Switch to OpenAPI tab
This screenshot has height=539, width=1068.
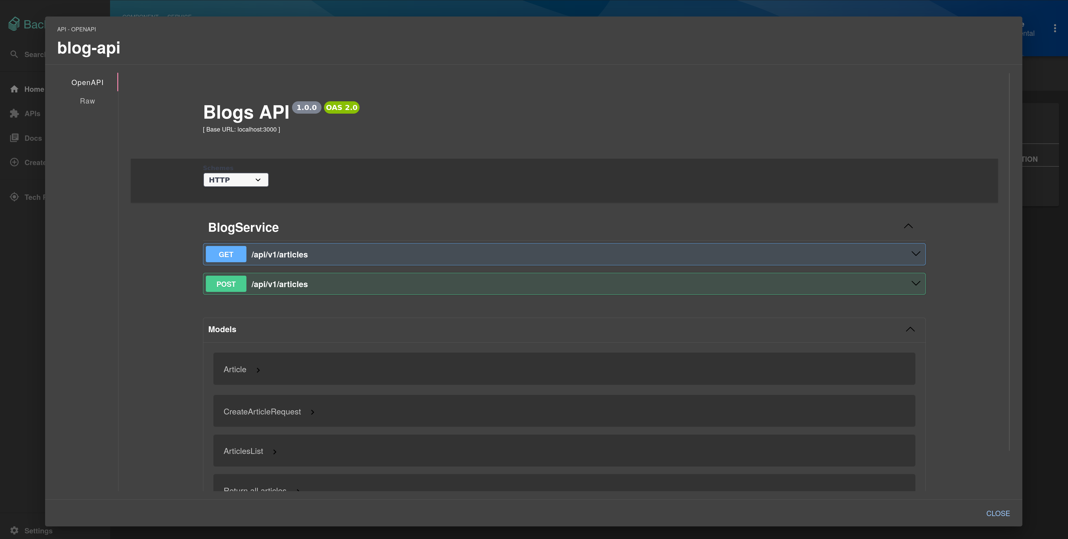click(x=87, y=81)
